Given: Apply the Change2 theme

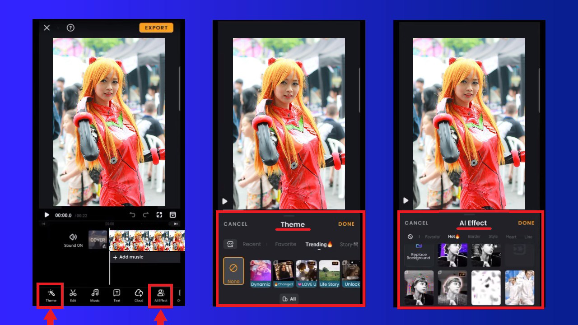Looking at the screenshot, I should (x=284, y=274).
